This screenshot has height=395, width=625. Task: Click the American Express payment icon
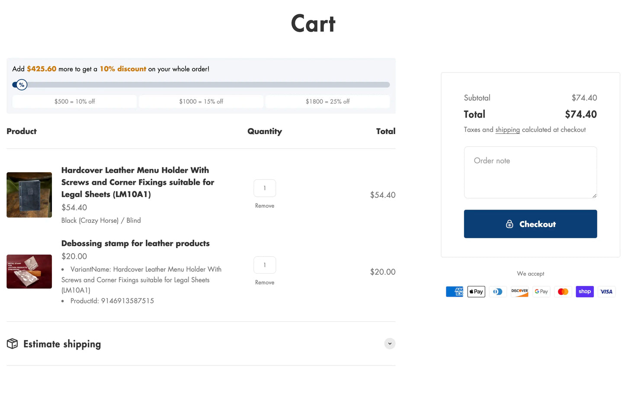pyautogui.click(x=455, y=292)
